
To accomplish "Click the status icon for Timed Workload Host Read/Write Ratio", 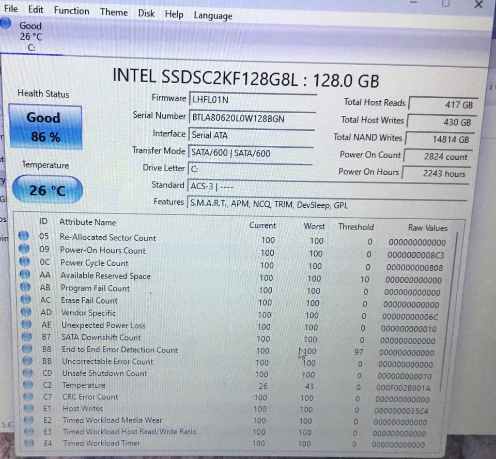I will click(29, 431).
